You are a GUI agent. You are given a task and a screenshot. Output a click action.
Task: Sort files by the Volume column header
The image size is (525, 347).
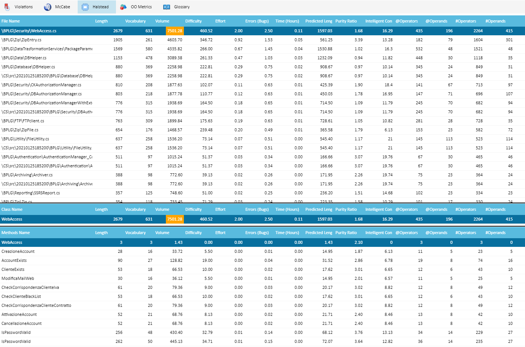[162, 21]
